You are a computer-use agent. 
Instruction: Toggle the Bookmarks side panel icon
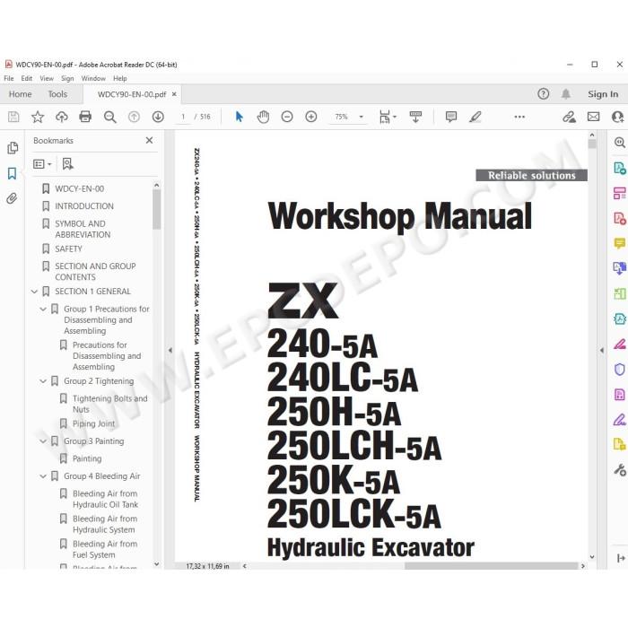pos(12,173)
